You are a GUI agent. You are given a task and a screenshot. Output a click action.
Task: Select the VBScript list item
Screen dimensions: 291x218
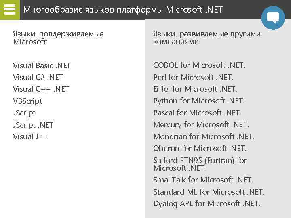(27, 101)
